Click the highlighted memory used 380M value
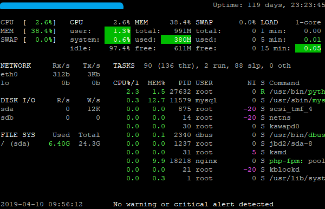 (176, 40)
